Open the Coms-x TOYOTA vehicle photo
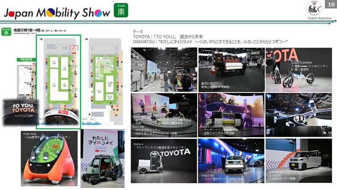The width and height of the screenshot is (337, 190). click(x=164, y=161)
